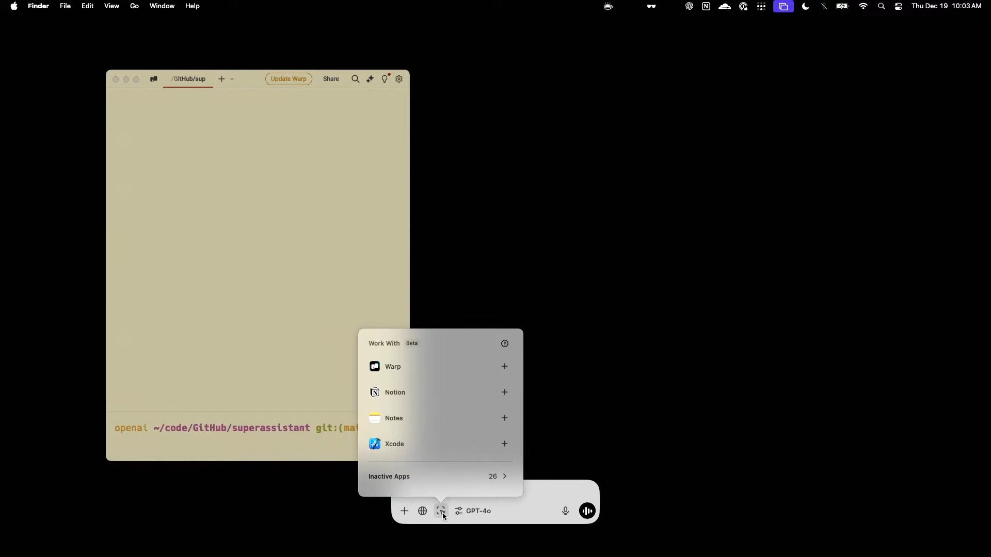This screenshot has height=557, width=991.
Task: Select the Notes app icon in list
Action: click(375, 418)
